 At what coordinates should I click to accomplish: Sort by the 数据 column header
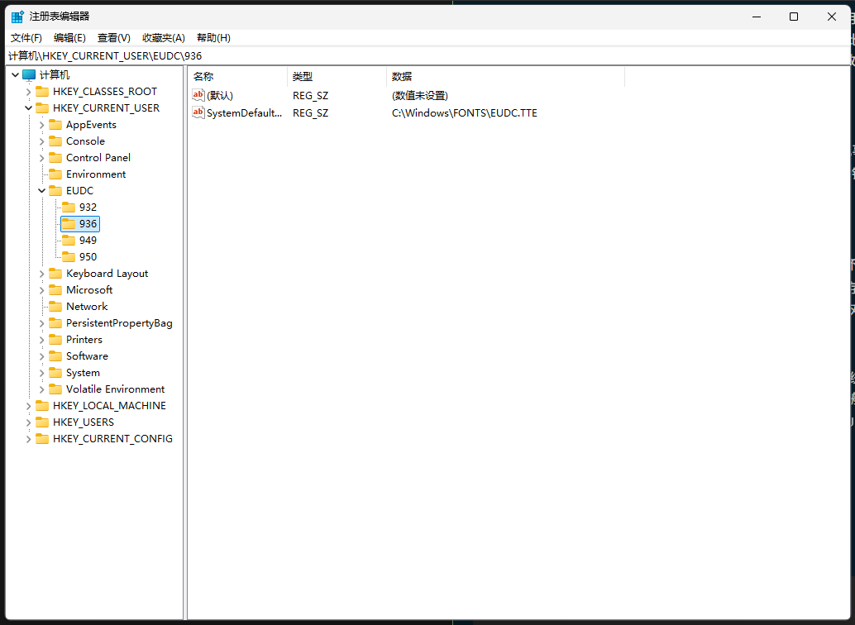[505, 77]
